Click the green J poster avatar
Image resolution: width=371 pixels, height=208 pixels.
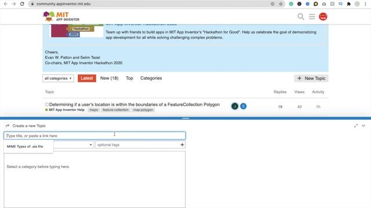click(235, 106)
